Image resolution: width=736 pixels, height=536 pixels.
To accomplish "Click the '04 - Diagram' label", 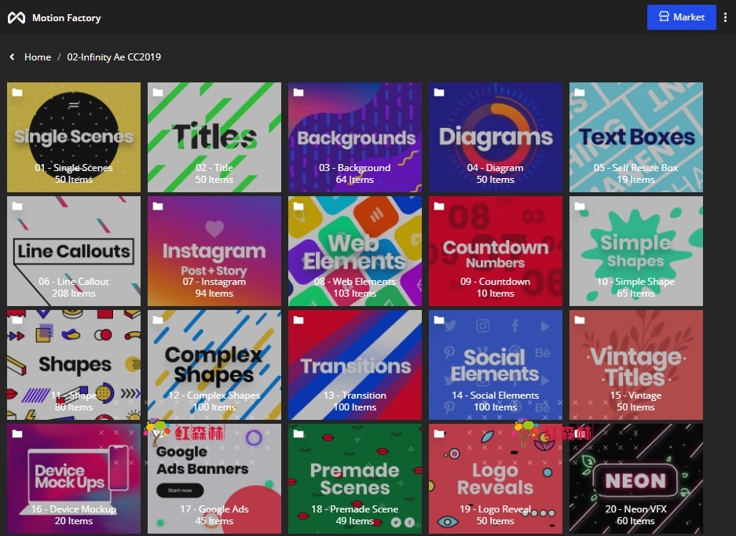I will (495, 167).
